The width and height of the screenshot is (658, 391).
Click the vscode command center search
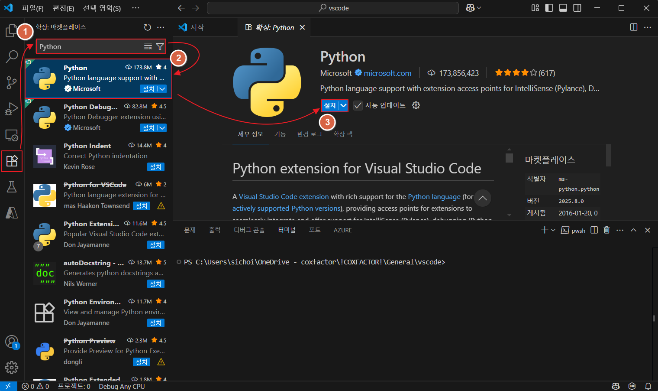332,8
